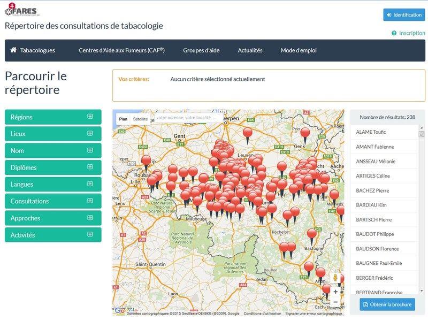Switch map to Plan view

[123, 119]
